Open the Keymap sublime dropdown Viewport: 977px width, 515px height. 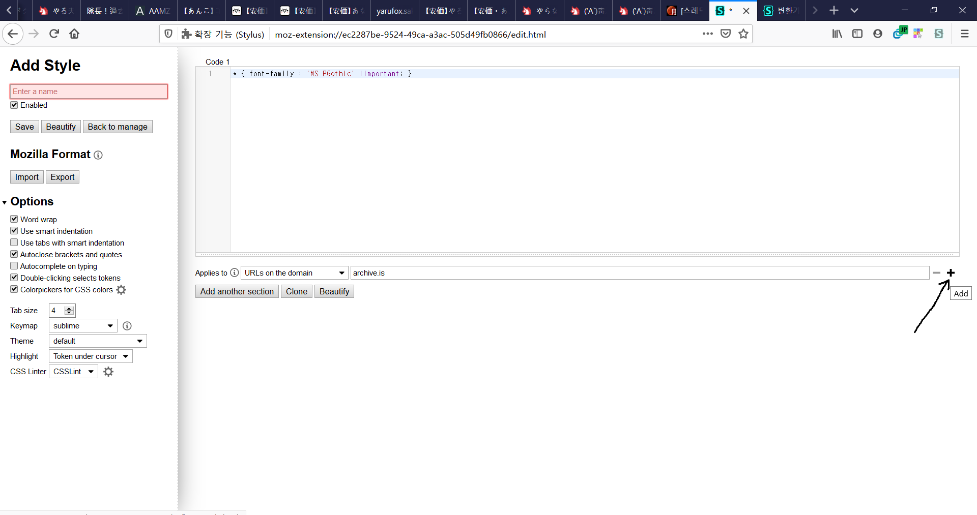coord(83,326)
